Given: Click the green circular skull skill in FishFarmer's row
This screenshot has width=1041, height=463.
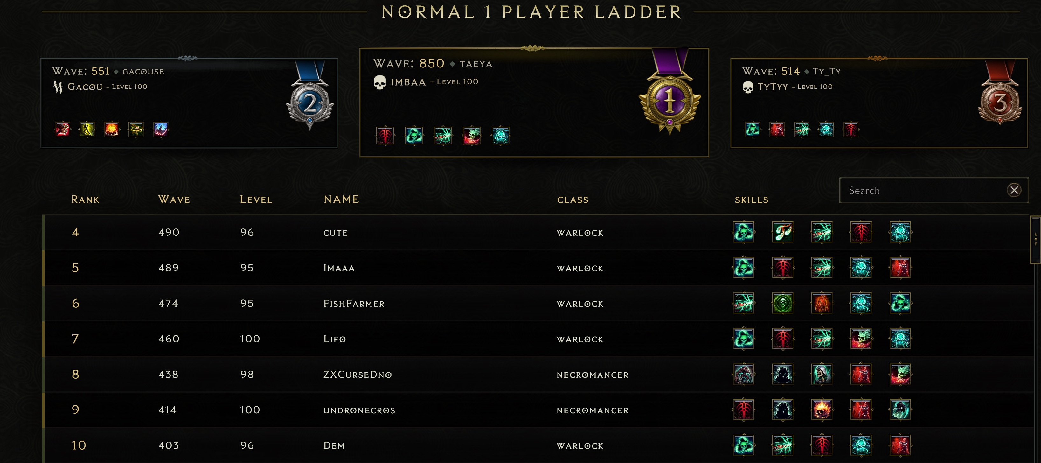Looking at the screenshot, I should click(x=782, y=303).
